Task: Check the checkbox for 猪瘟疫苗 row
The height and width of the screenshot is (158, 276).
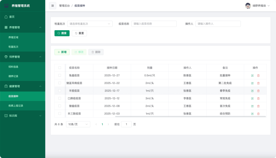Action: pyautogui.click(x=60, y=106)
